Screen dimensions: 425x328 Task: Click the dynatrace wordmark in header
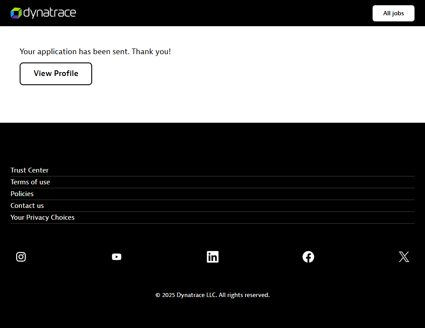point(49,13)
